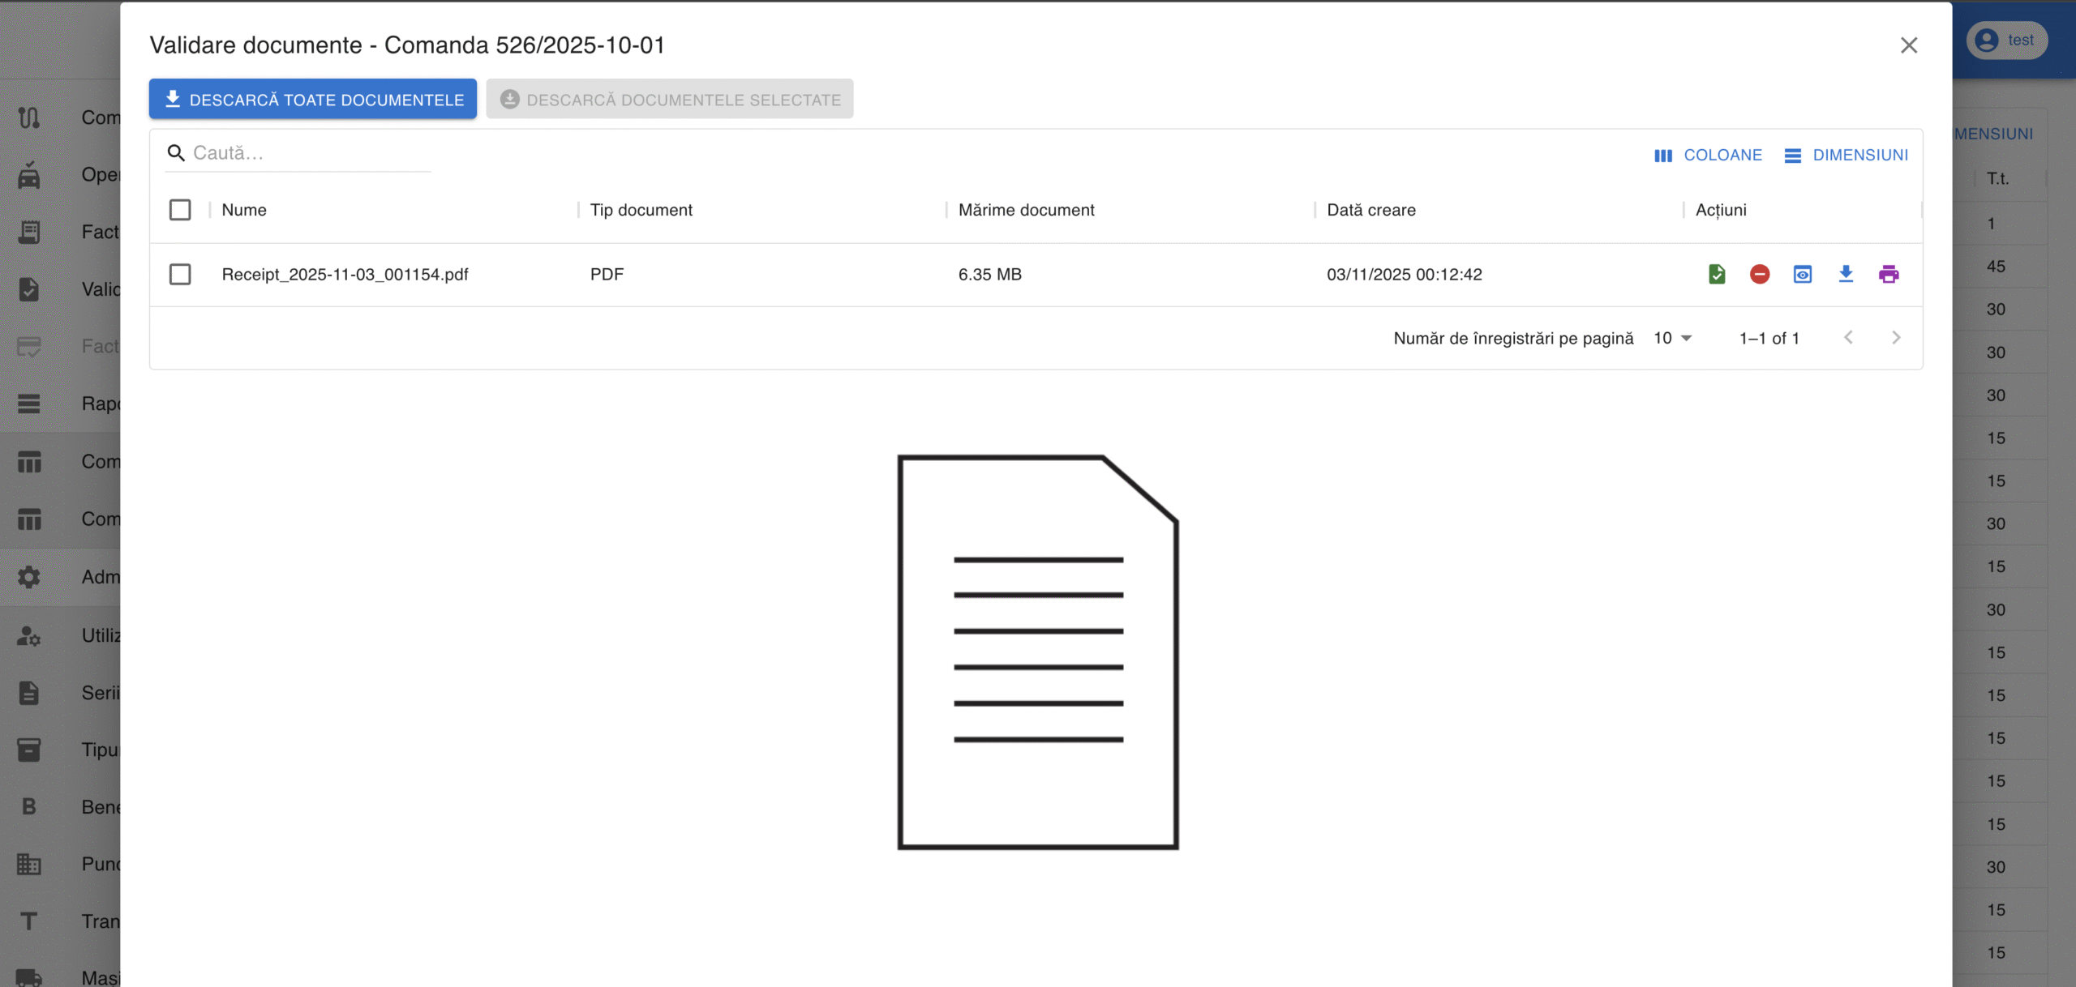The width and height of the screenshot is (2076, 987).
Task: Open the rows per page dropdown
Action: click(1672, 338)
